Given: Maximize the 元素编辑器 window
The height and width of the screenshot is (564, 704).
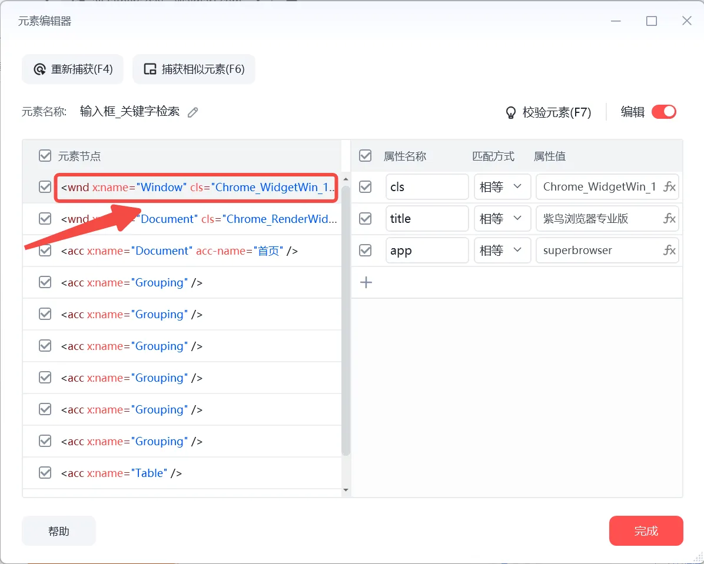Looking at the screenshot, I should point(652,21).
